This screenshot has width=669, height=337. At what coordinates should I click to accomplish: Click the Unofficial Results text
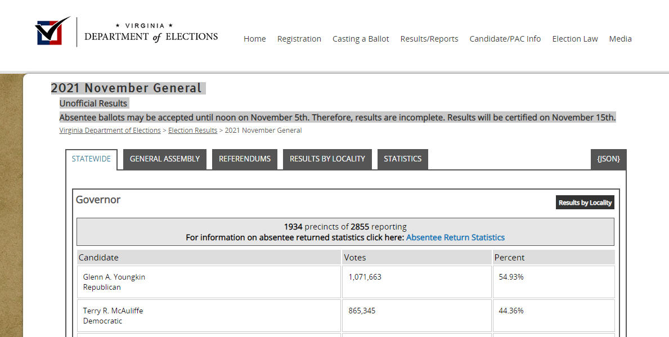click(x=93, y=104)
